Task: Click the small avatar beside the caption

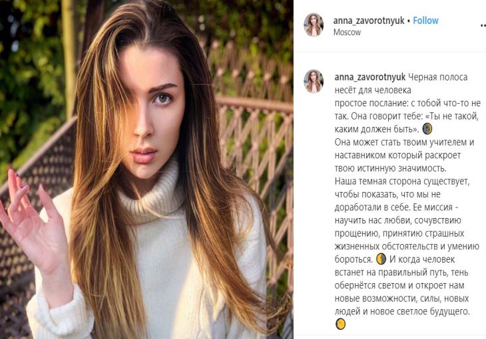Action: coord(314,81)
